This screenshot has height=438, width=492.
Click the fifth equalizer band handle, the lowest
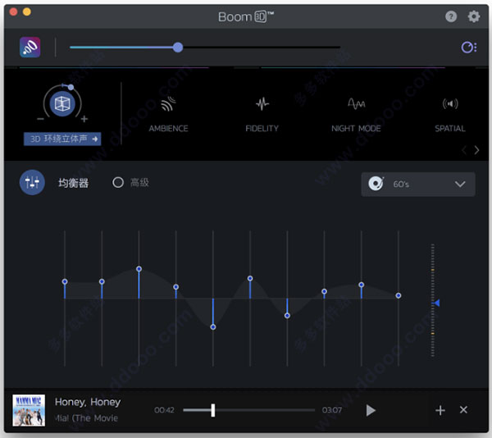tap(213, 327)
